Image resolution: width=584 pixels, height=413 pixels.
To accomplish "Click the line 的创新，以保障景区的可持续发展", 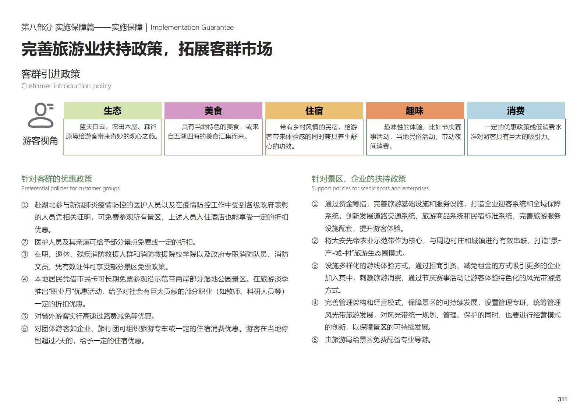I will 378,327.
